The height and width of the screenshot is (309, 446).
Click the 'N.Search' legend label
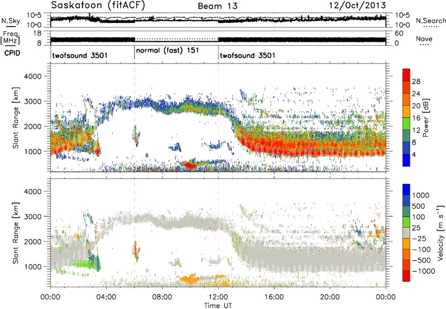[430, 21]
